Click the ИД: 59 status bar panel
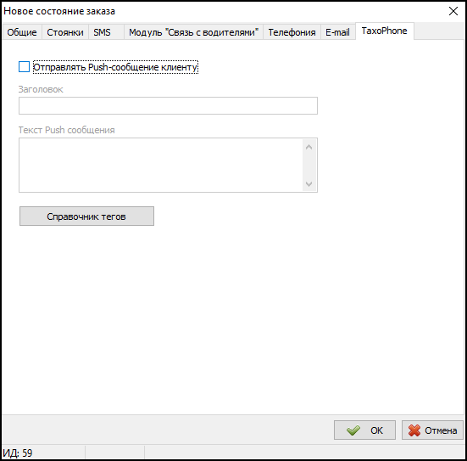Viewport: 467px width, 461px height. (43, 453)
